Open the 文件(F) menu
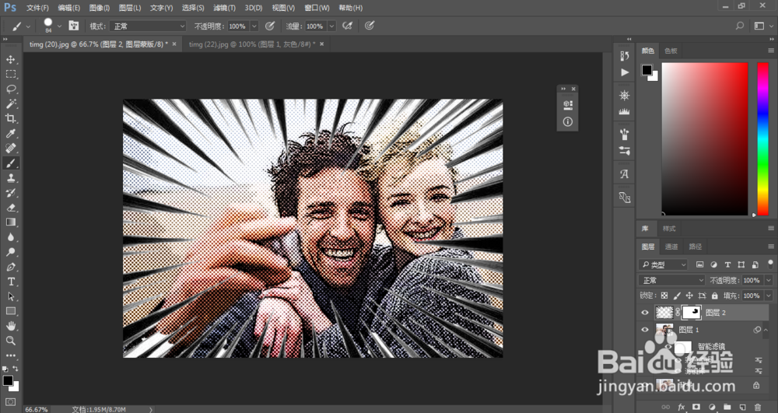The image size is (778, 413). pyautogui.click(x=37, y=8)
